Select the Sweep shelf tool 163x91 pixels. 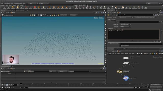(x=91, y=7)
